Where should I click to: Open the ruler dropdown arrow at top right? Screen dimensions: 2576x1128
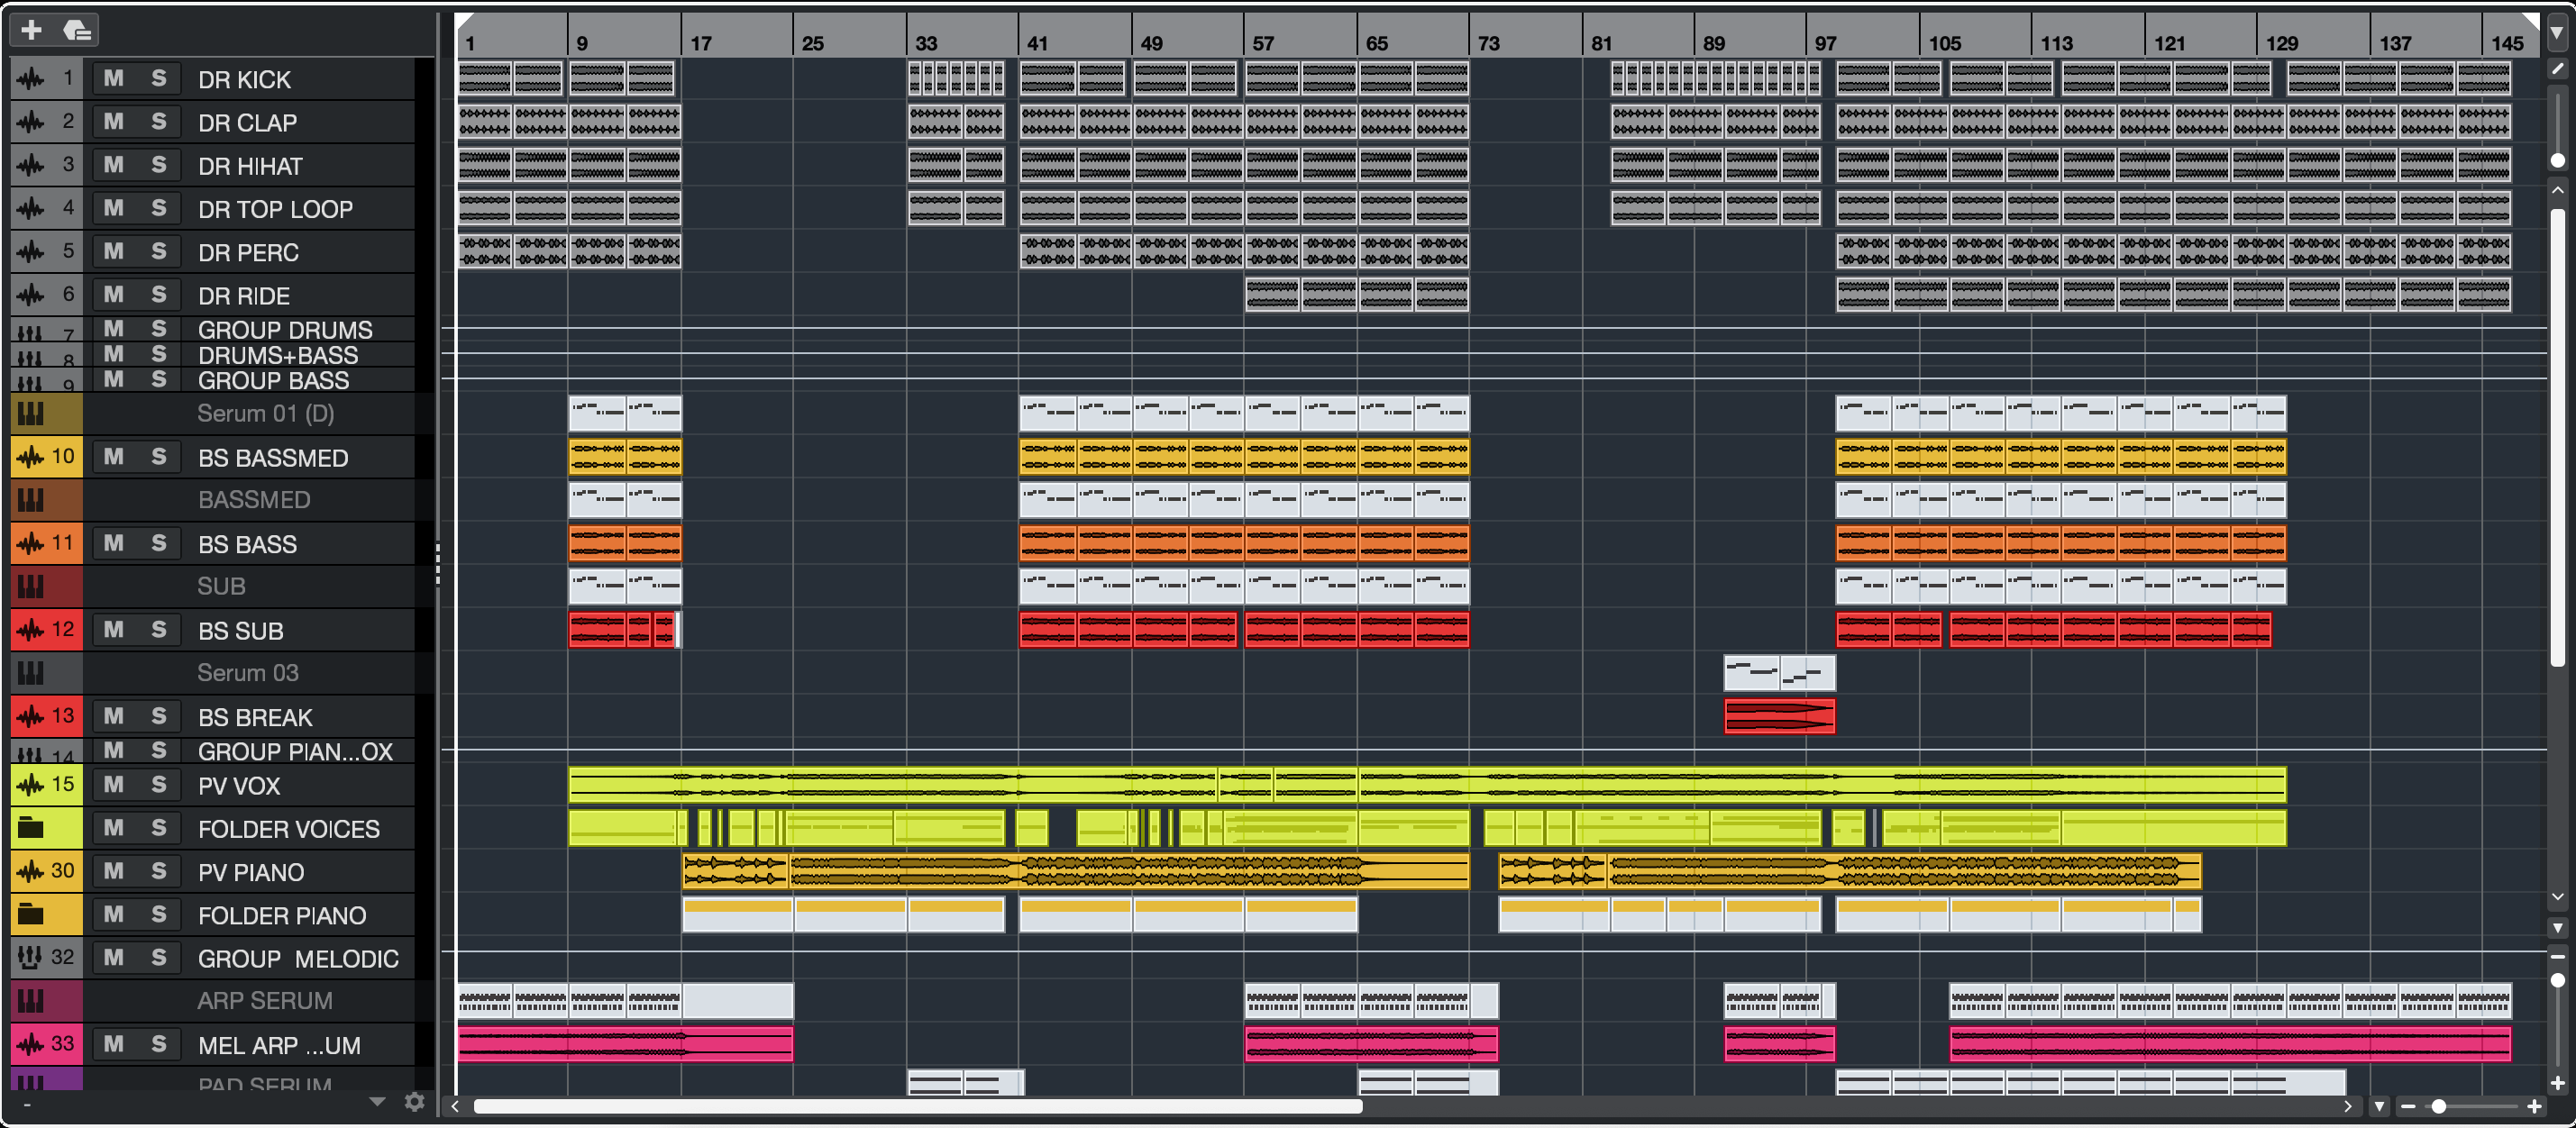2557,33
